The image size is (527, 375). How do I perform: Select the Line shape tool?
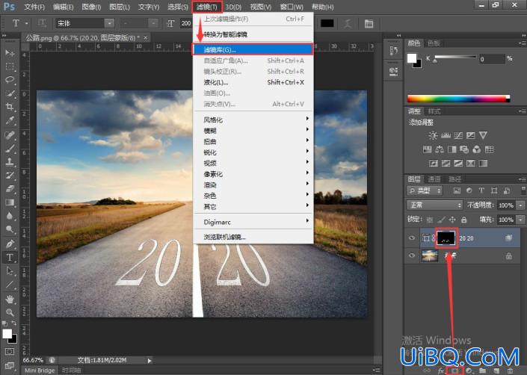coord(10,285)
